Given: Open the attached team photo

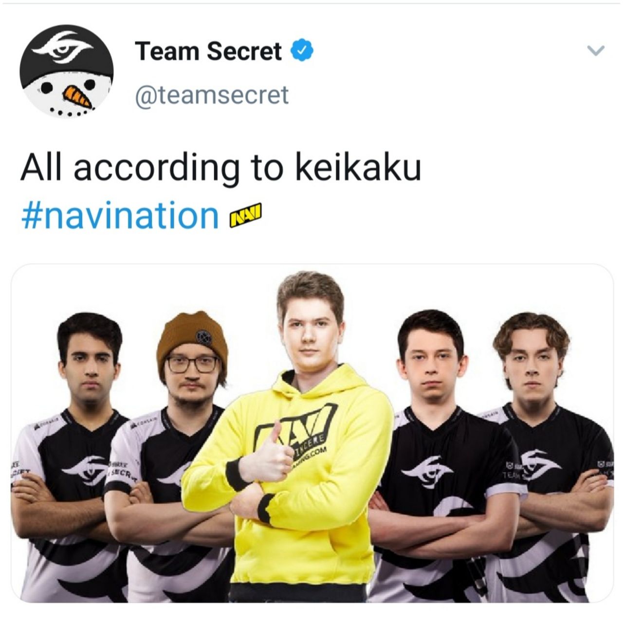Looking at the screenshot, I should 311,433.
